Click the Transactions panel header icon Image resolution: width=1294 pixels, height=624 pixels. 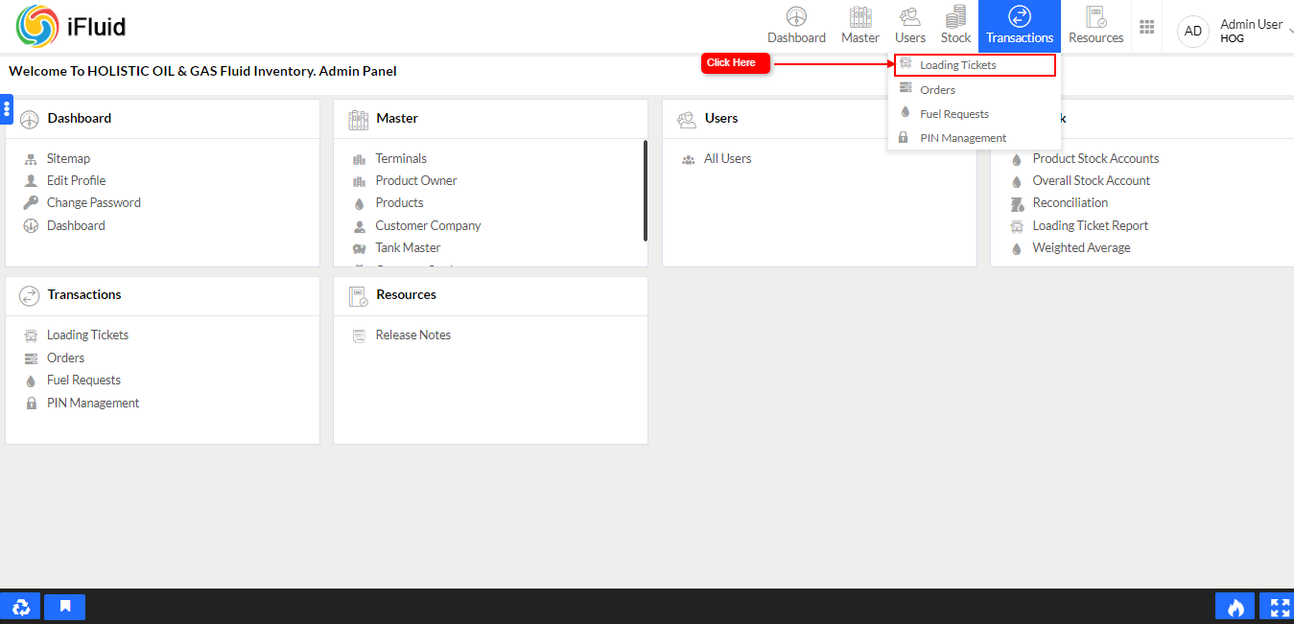coord(29,295)
